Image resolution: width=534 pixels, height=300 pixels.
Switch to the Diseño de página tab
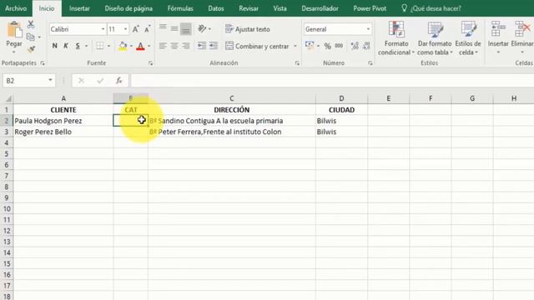tap(128, 8)
